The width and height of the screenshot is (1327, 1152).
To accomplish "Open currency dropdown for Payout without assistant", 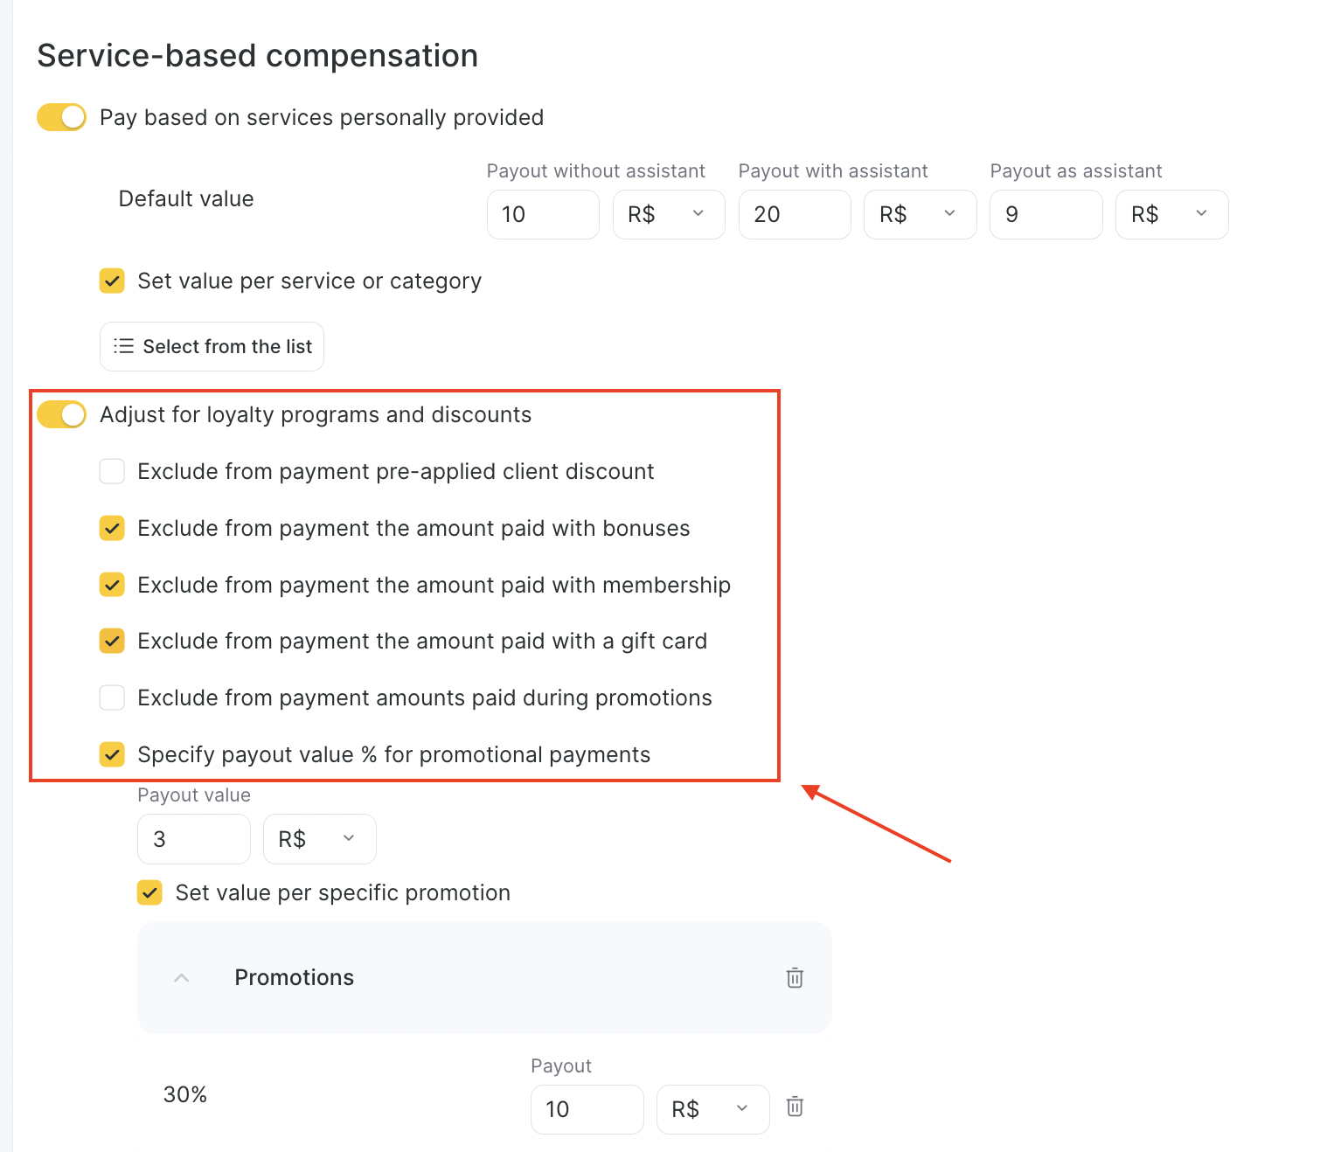I will coord(669,214).
